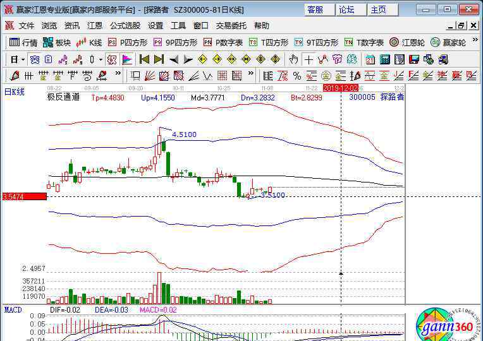Click the blue clipboard document icon

[x=48, y=59]
